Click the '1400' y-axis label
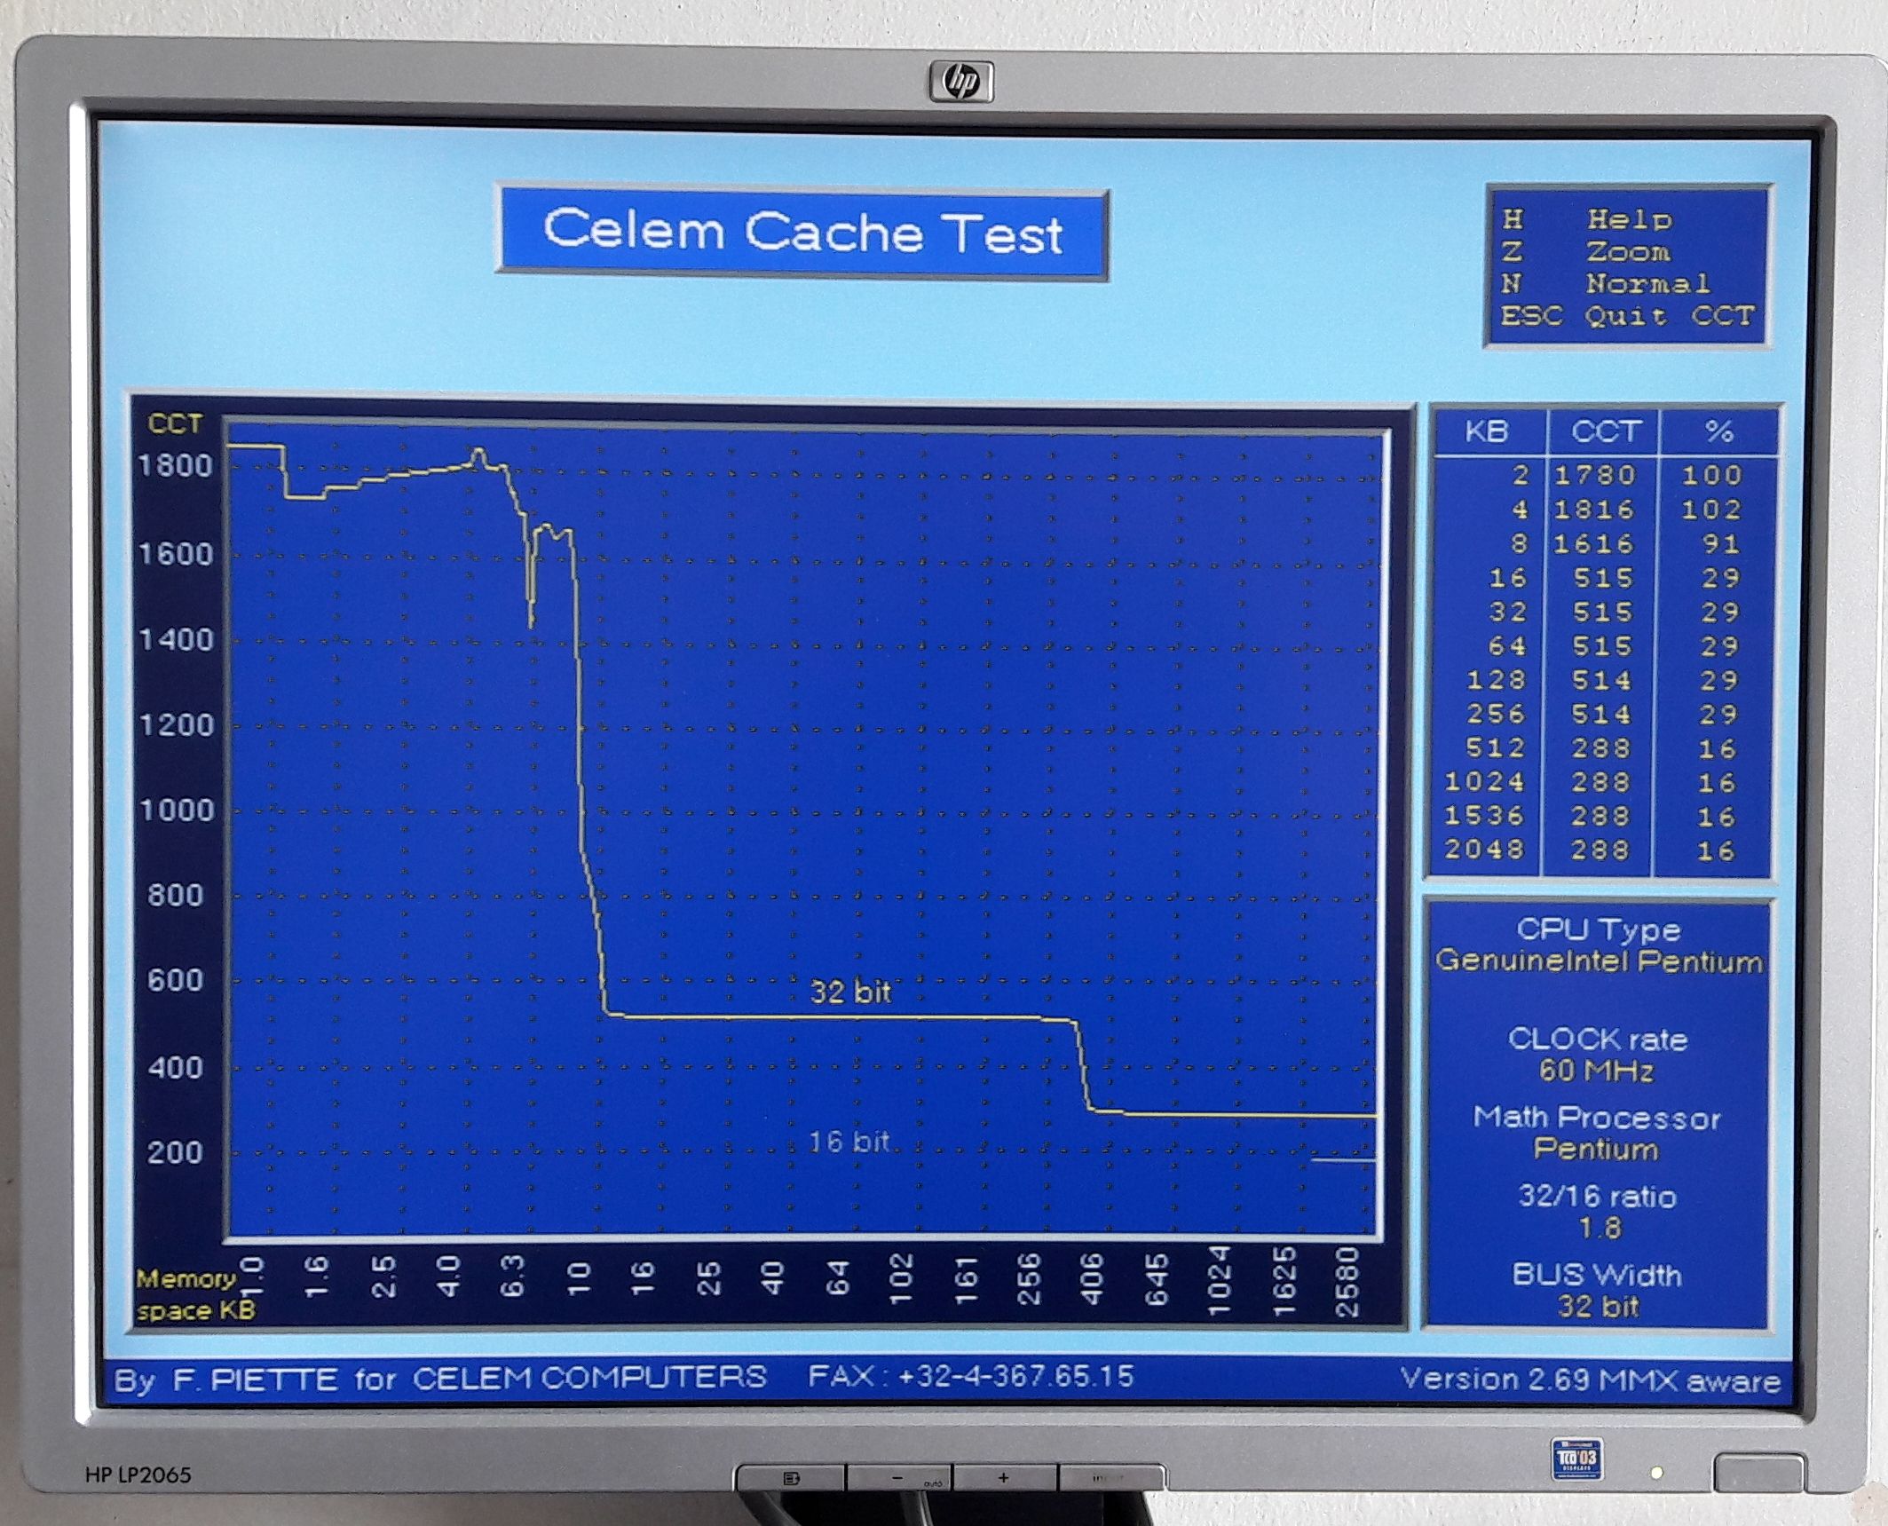 point(176,640)
